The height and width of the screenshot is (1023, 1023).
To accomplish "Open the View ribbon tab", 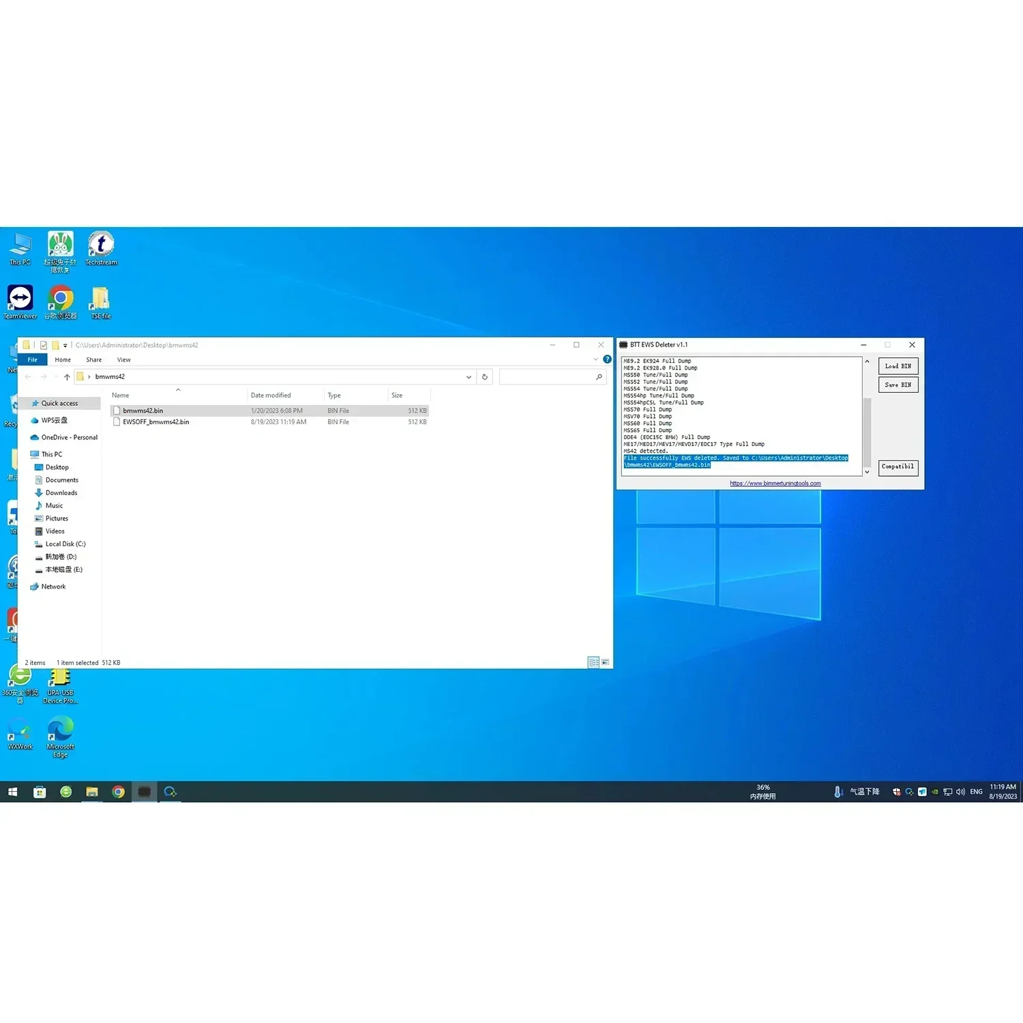I will [123, 360].
